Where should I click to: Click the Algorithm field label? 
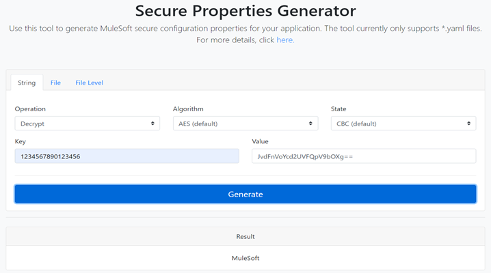click(x=188, y=109)
